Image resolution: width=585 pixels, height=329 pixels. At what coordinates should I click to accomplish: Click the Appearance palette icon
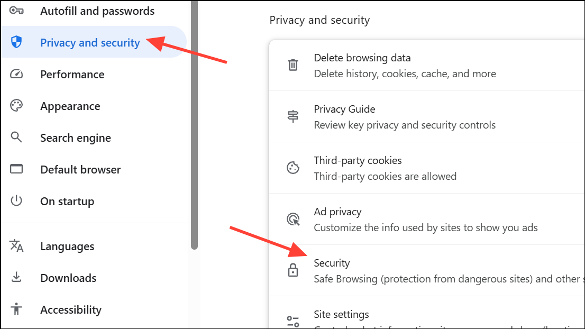(16, 106)
